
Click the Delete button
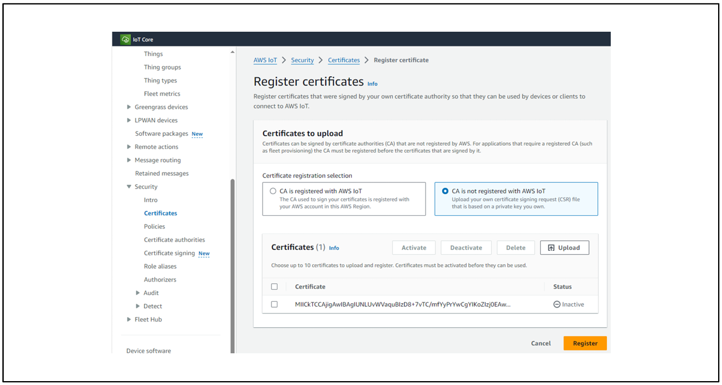click(x=516, y=248)
